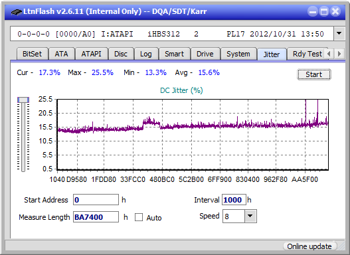Viewport: 350px width, 255px height.
Task: Open the System tab
Action: tap(238, 54)
